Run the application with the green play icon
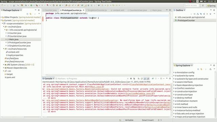This screenshot has height=122, width=217. click(x=31, y=5)
